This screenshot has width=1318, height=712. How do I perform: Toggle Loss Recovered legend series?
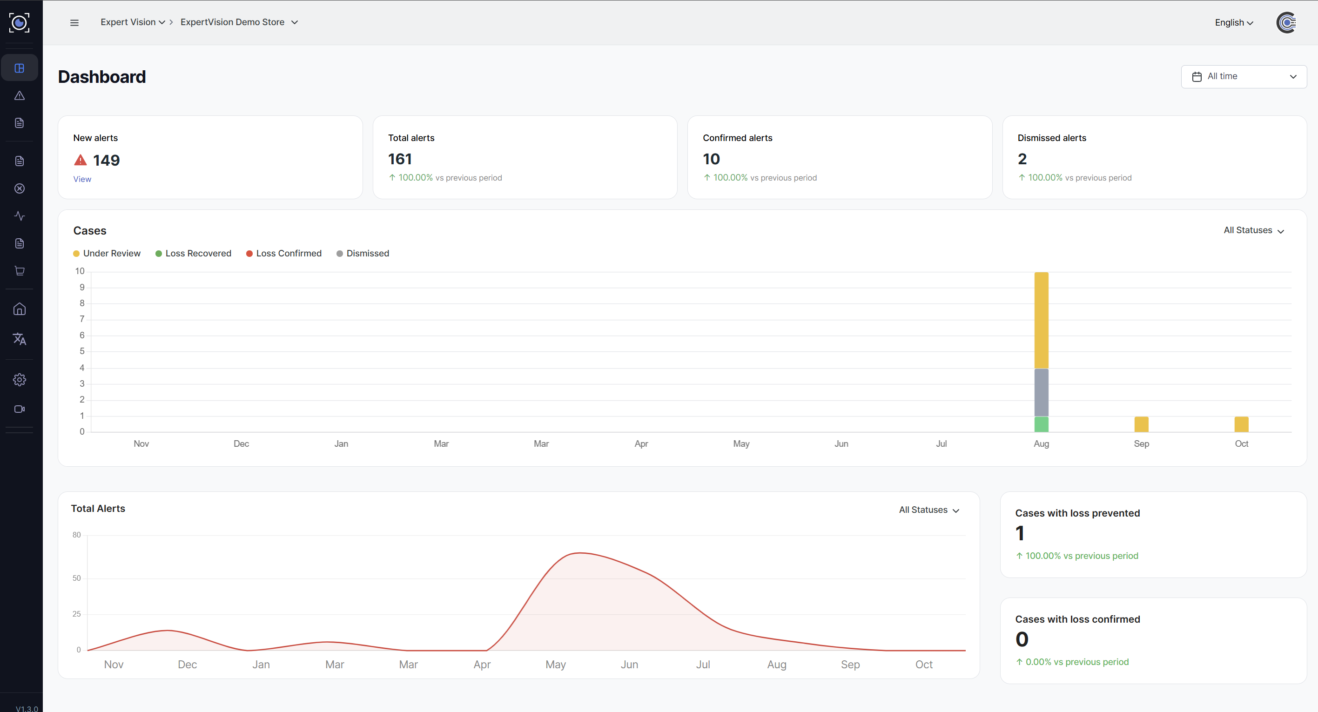[x=194, y=254]
